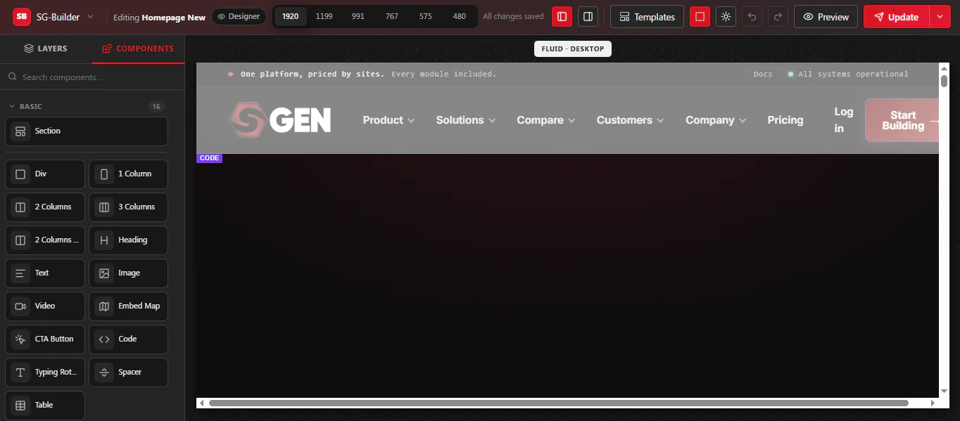
Task: Collapse the Basic components group
Action: [12, 106]
